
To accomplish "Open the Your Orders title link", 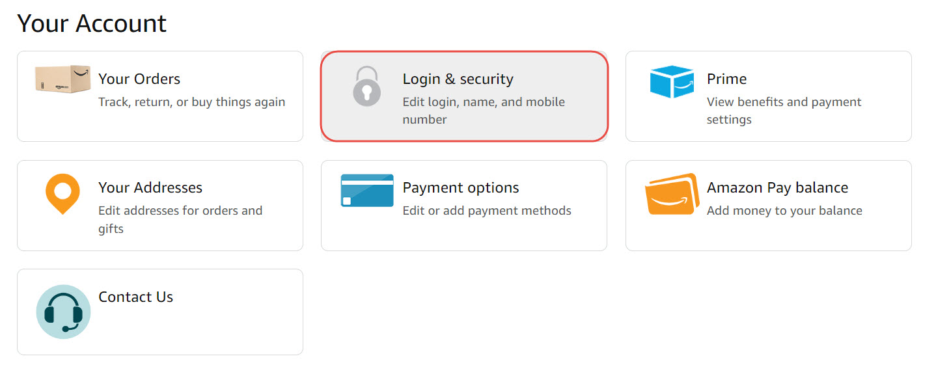I will click(139, 79).
